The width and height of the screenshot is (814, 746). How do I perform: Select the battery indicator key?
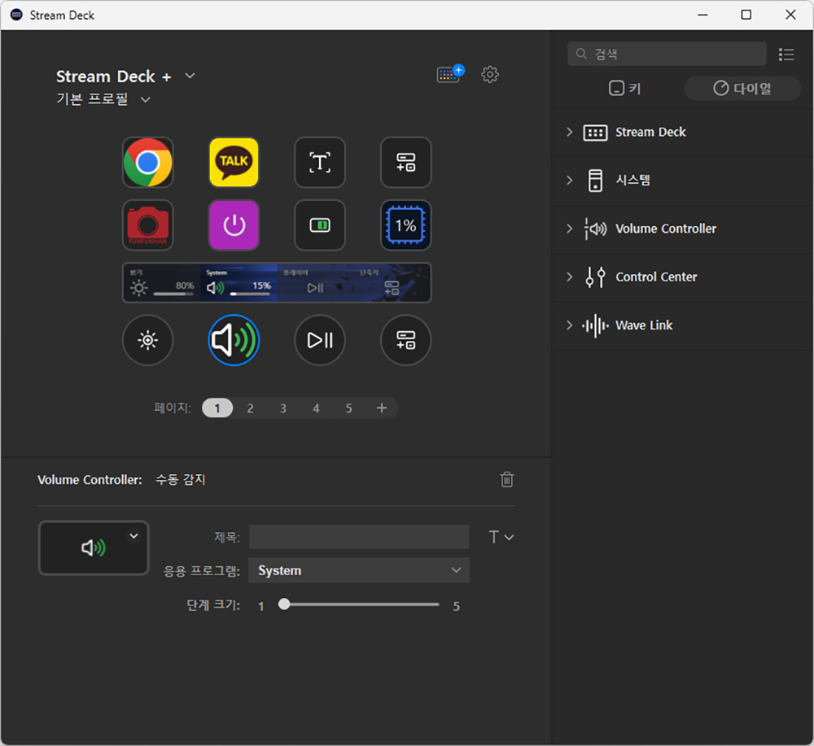[320, 225]
